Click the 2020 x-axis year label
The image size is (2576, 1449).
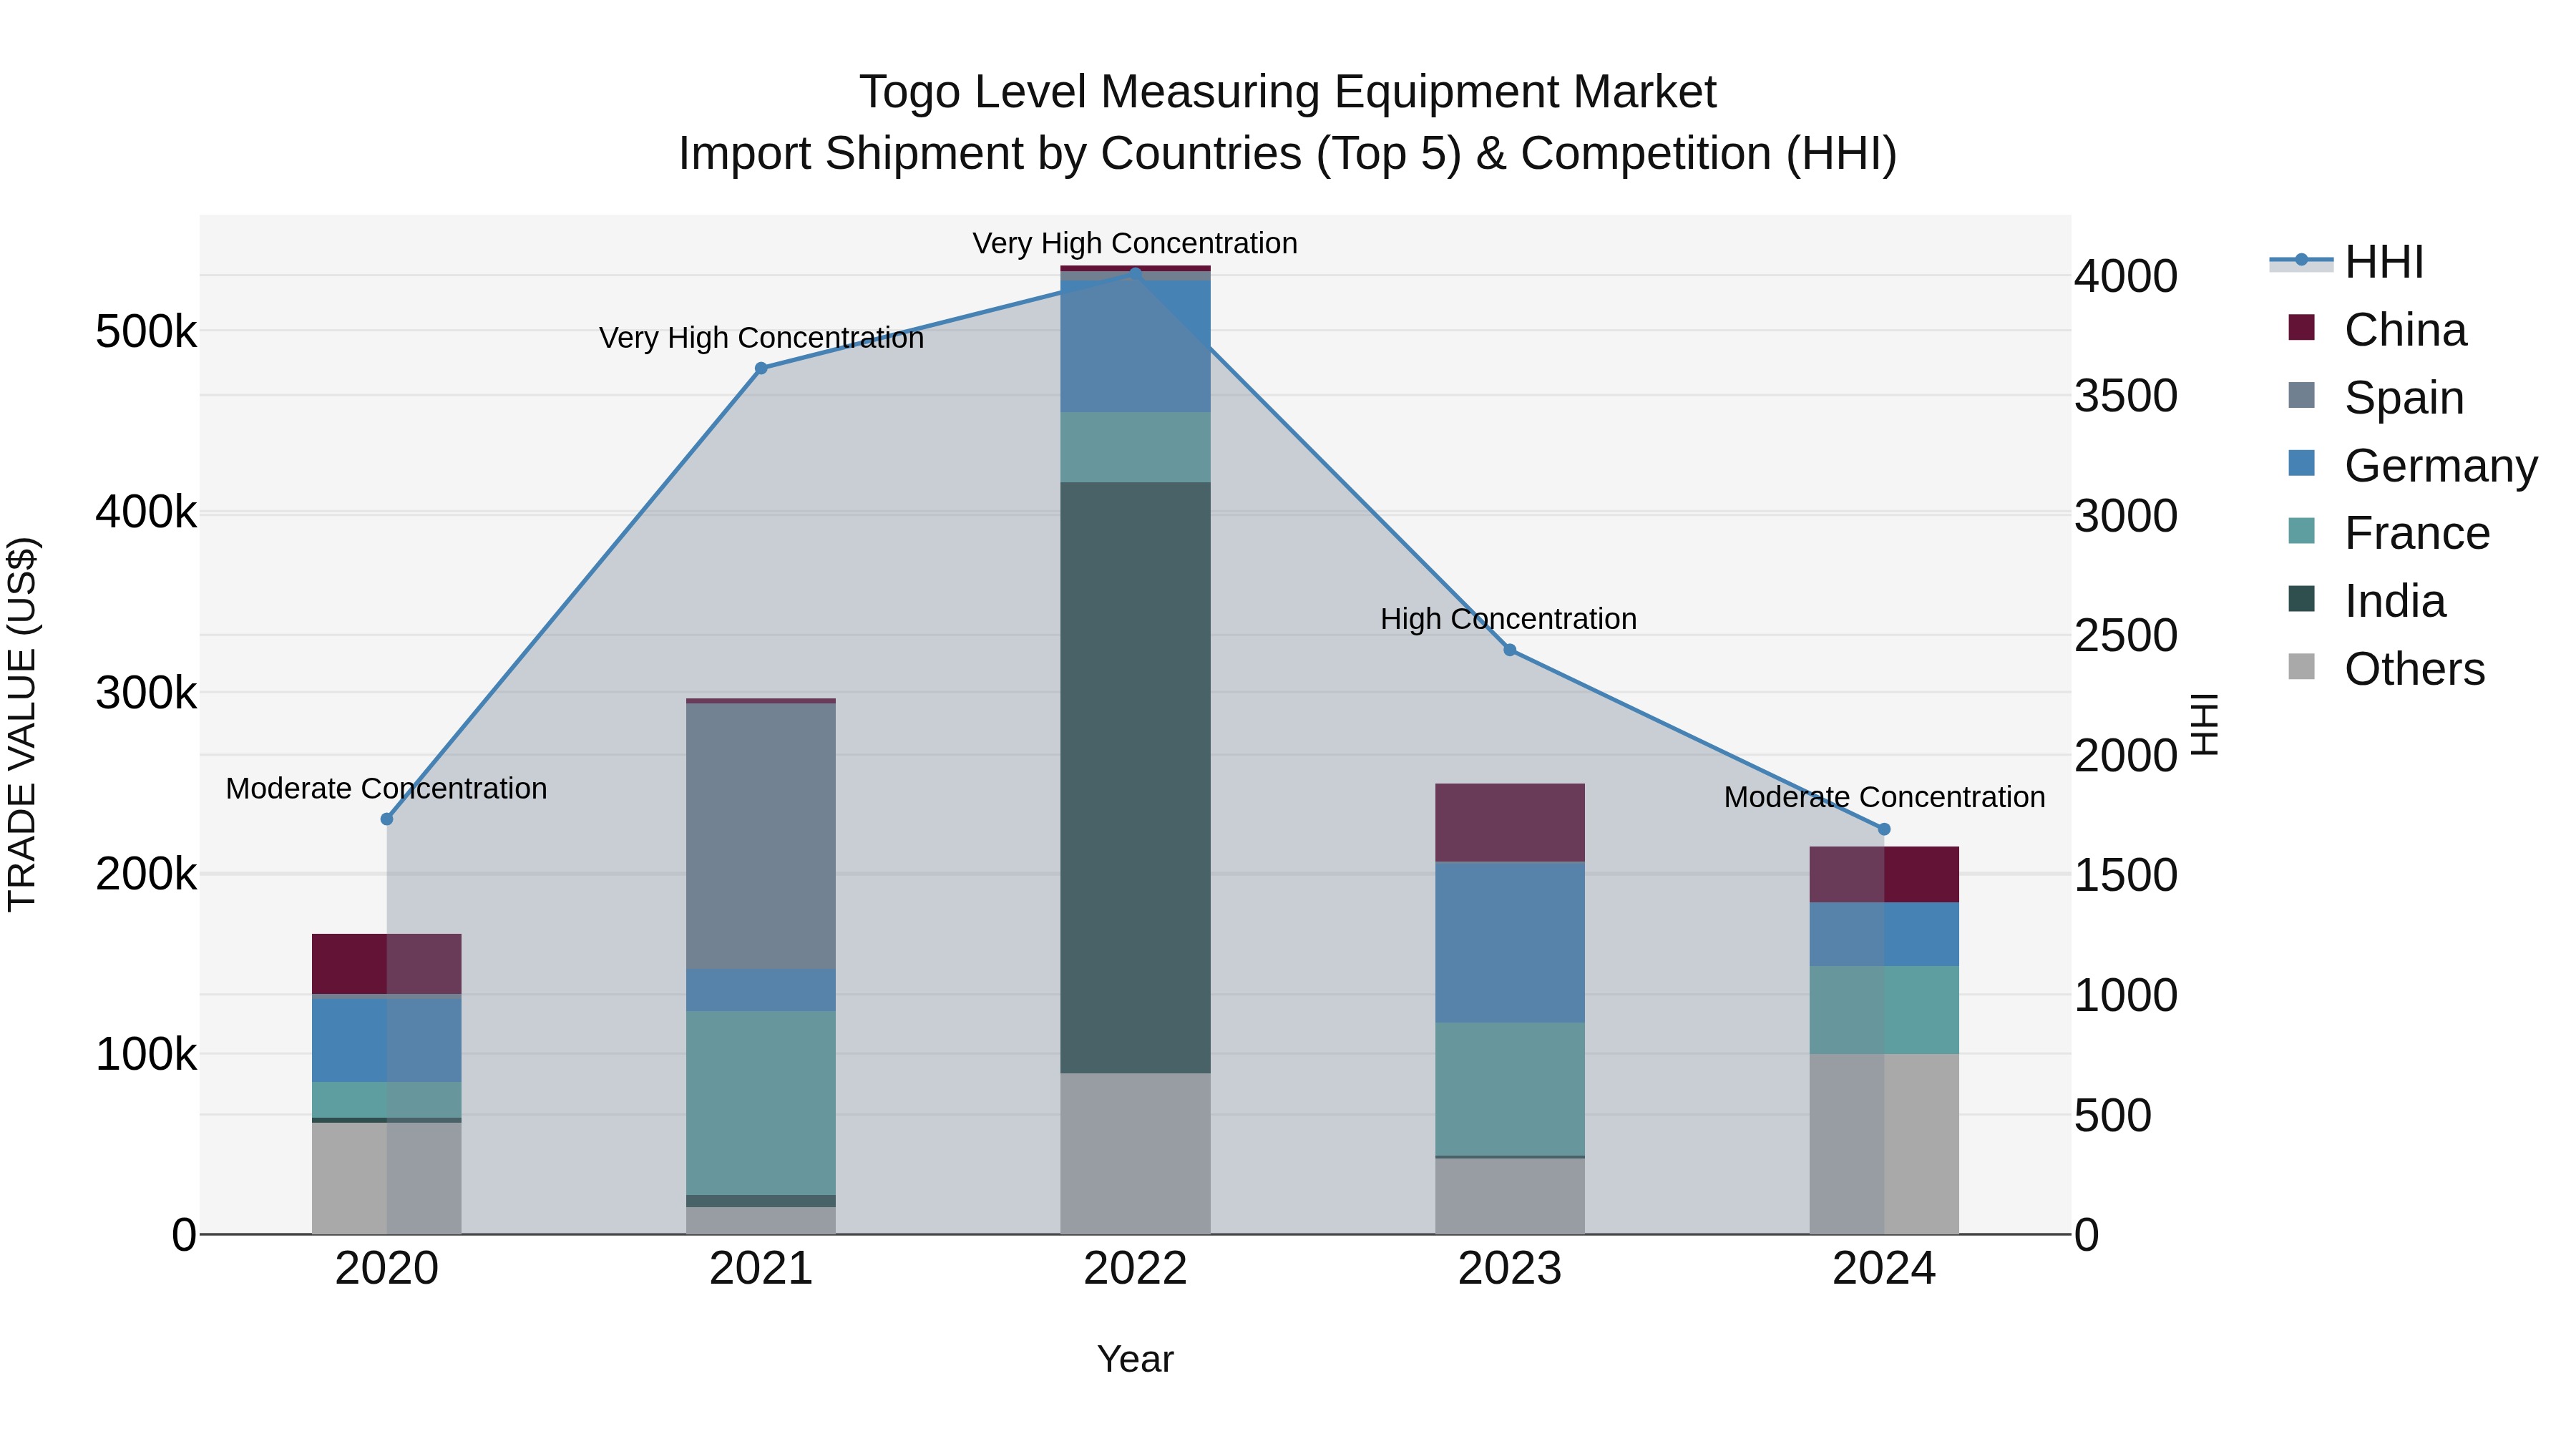(x=387, y=1269)
